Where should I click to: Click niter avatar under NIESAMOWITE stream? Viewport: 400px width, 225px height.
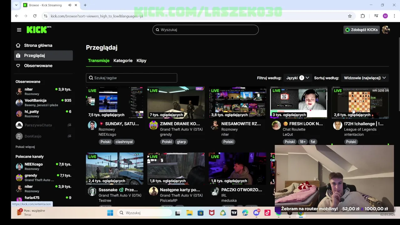[215, 125]
